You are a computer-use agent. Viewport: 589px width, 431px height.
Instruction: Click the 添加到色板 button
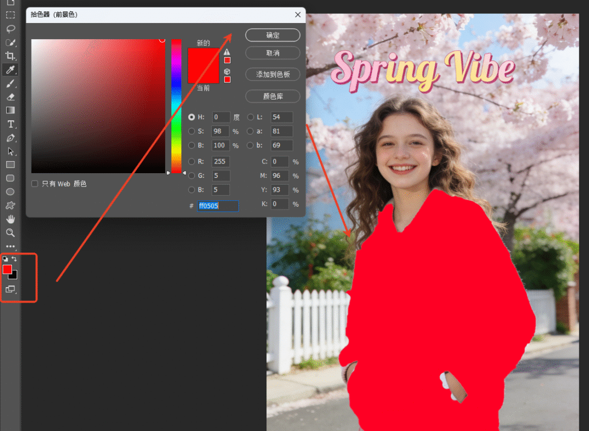click(273, 74)
